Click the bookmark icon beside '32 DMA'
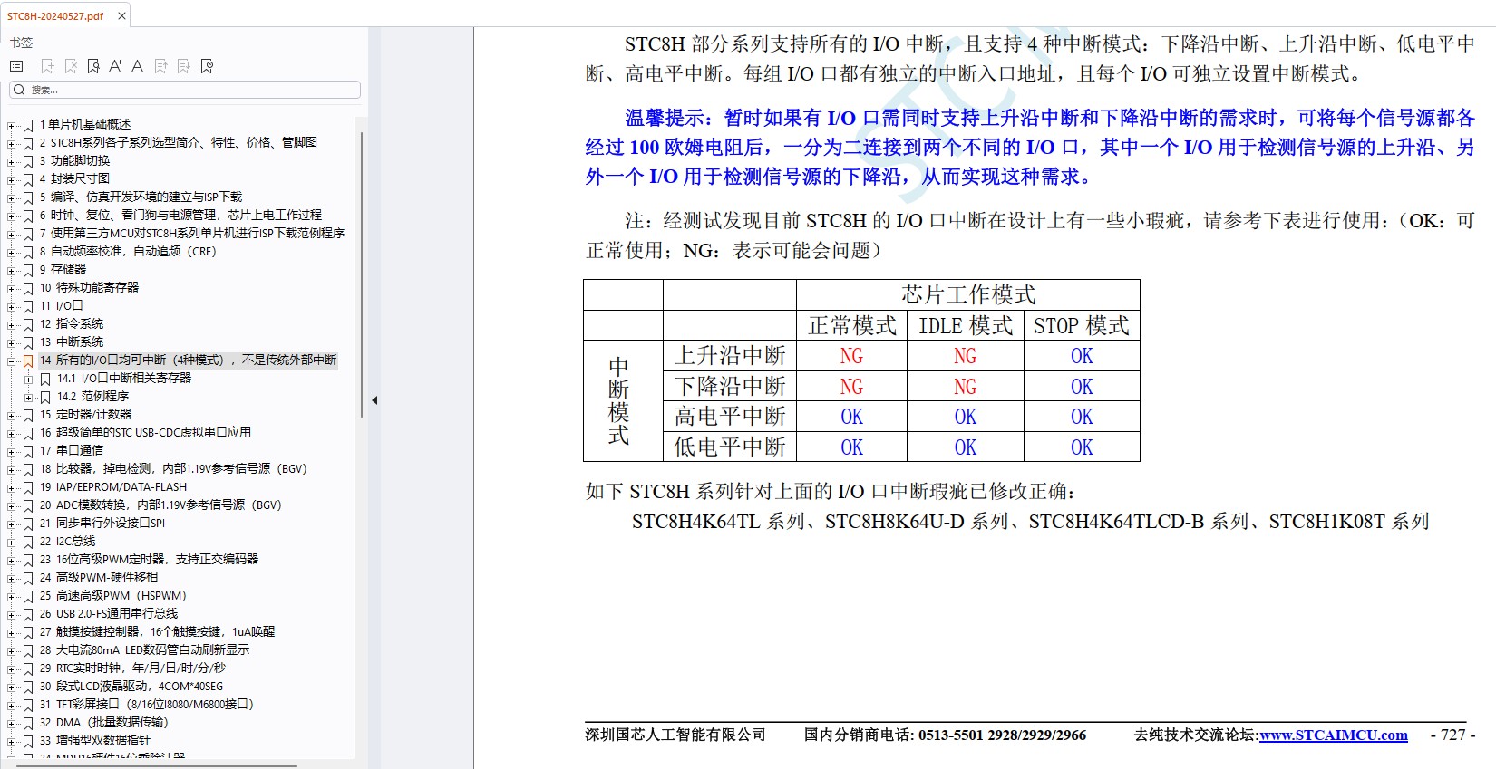The image size is (1496, 769). [28, 723]
